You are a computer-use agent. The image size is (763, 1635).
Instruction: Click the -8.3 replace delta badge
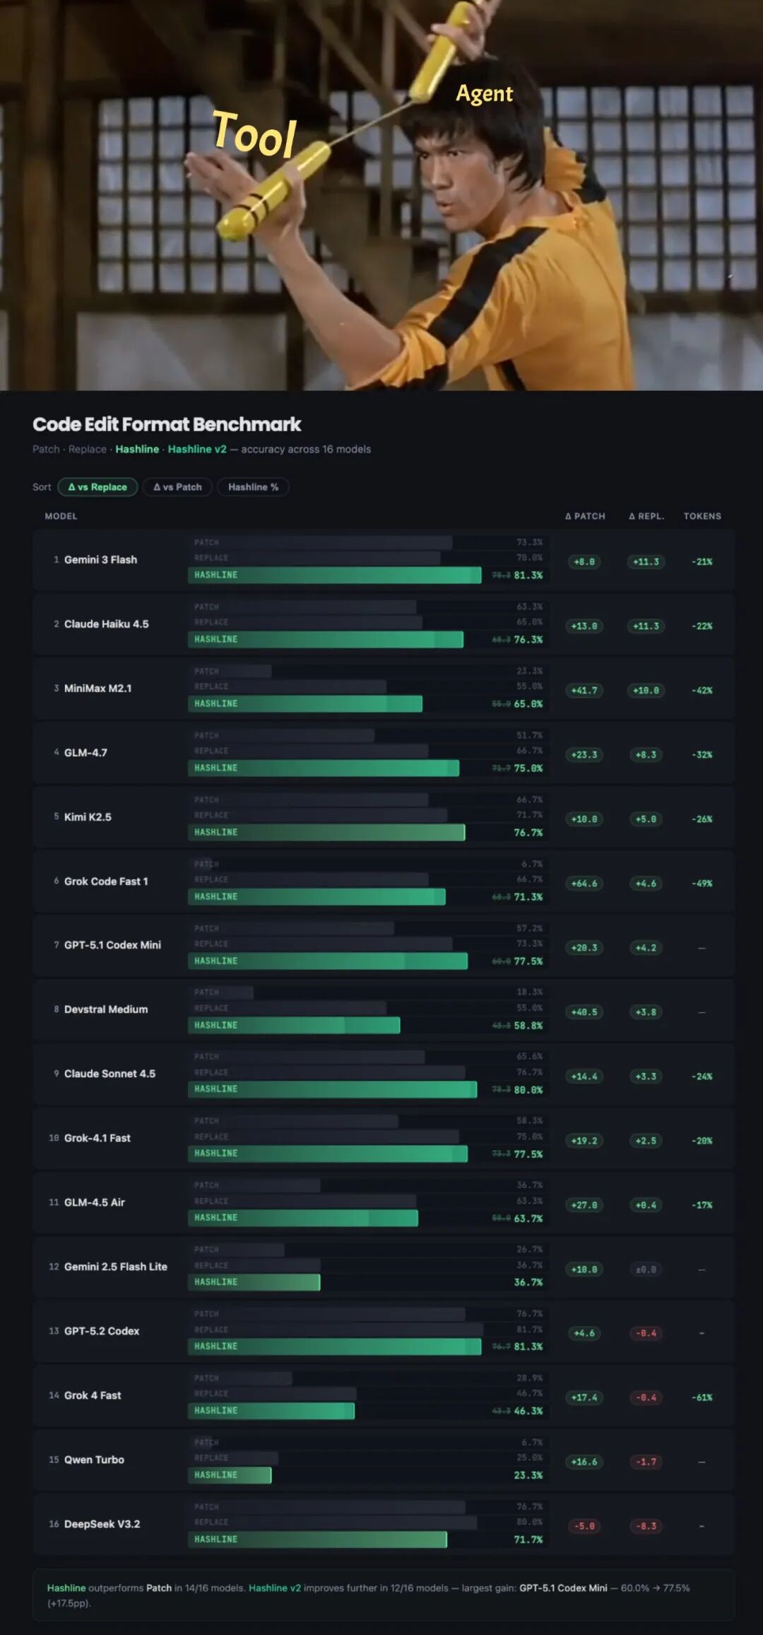646,1526
